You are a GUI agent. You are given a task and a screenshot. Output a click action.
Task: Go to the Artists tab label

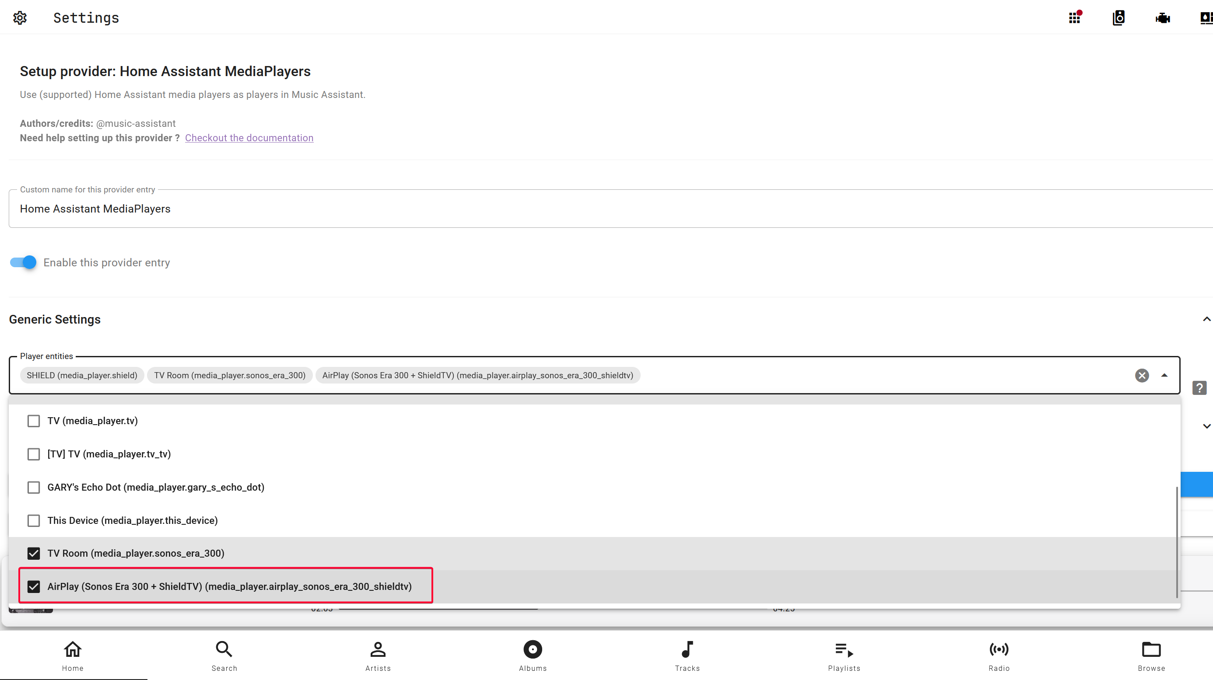(378, 668)
